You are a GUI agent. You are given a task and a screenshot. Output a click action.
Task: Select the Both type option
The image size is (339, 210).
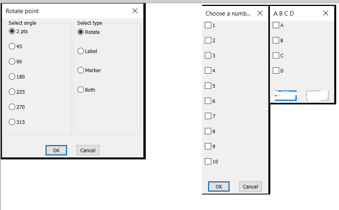tap(81, 90)
